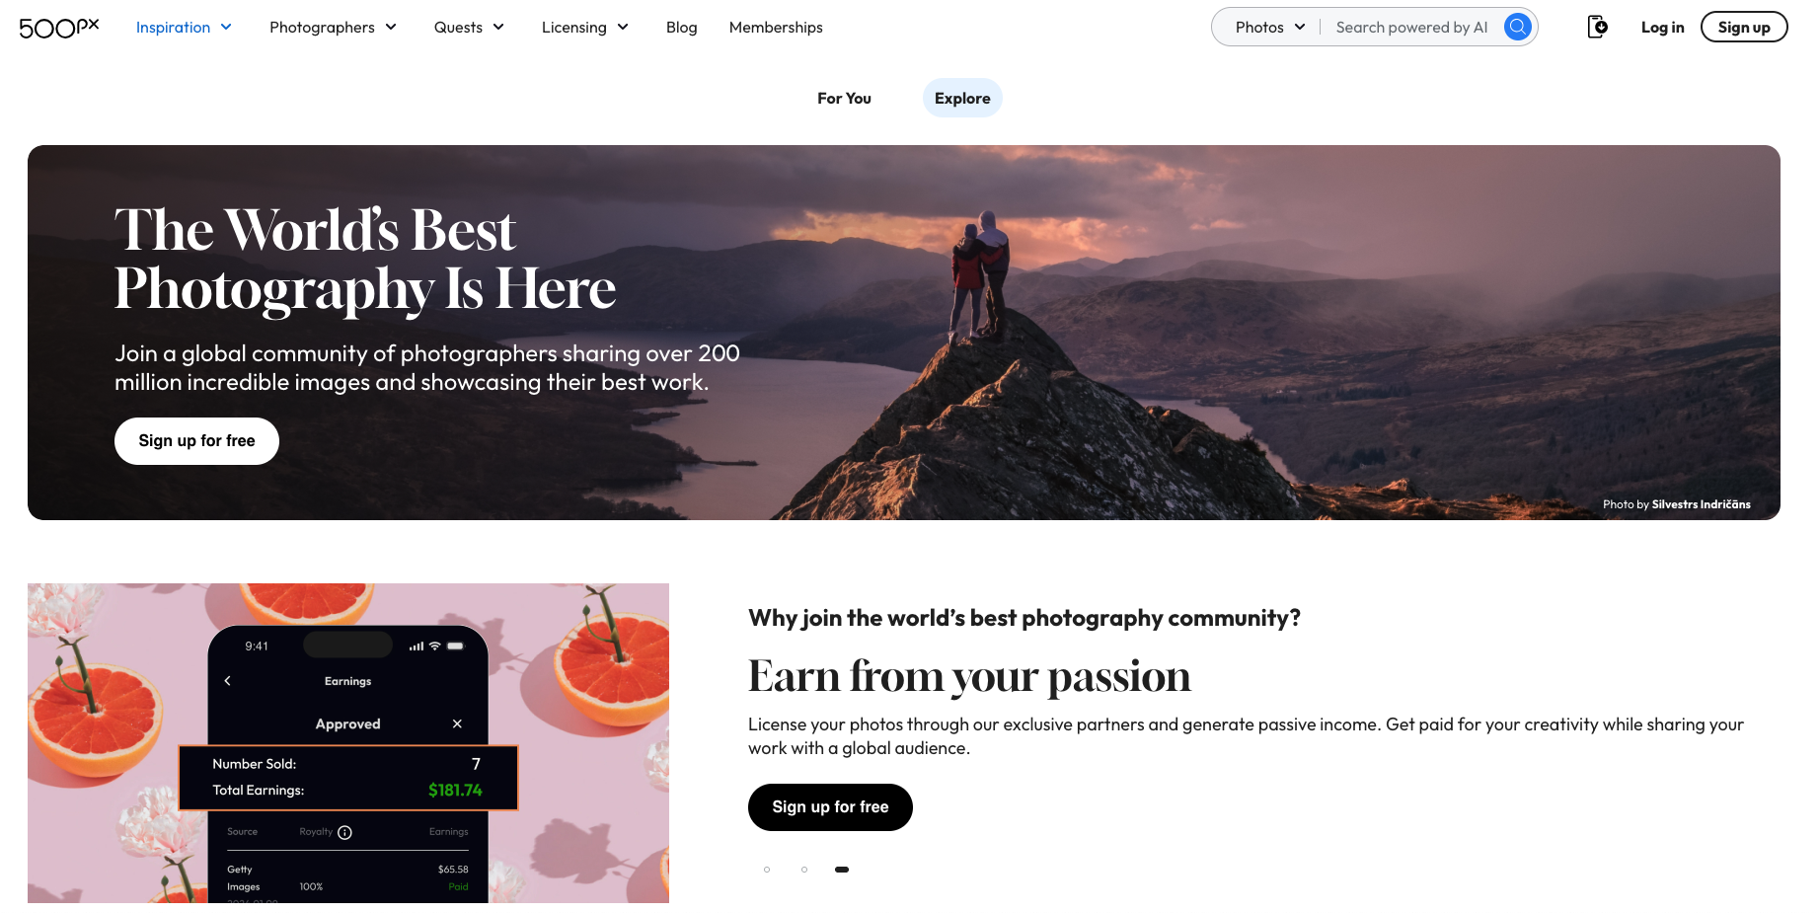Image resolution: width=1820 pixels, height=913 pixels.
Task: Expand the Inspiration dropdown menu
Action: 184,28
